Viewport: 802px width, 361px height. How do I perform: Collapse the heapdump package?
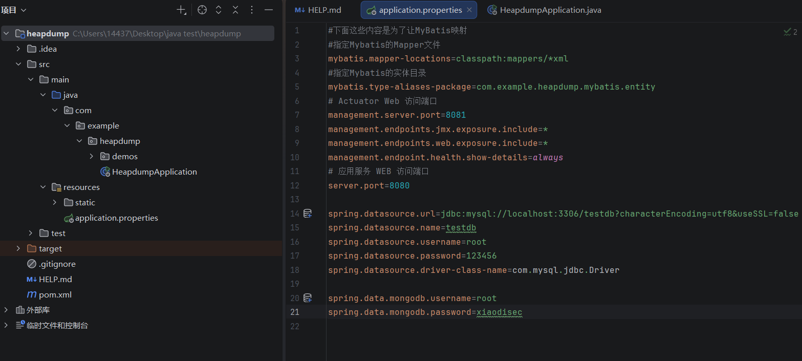pos(80,141)
